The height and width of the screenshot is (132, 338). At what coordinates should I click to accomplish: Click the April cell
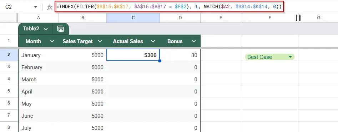tap(39, 91)
